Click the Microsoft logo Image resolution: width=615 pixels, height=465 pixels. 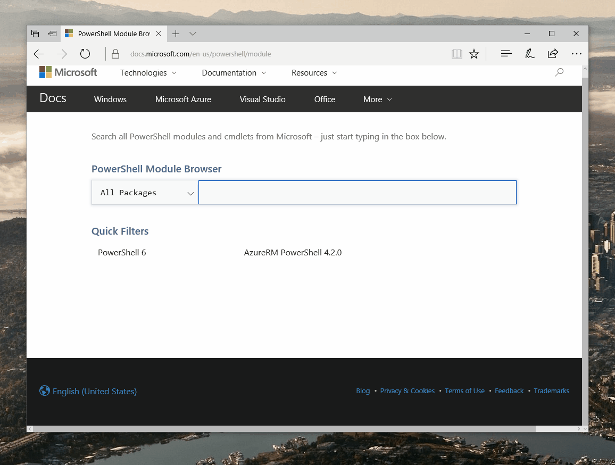[x=68, y=72]
